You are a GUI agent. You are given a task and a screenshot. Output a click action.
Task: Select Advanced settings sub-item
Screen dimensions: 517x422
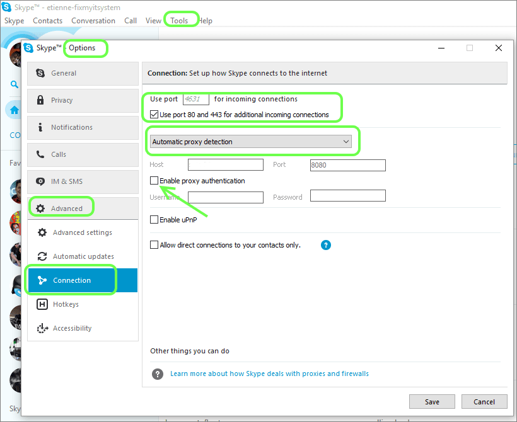[x=83, y=232]
